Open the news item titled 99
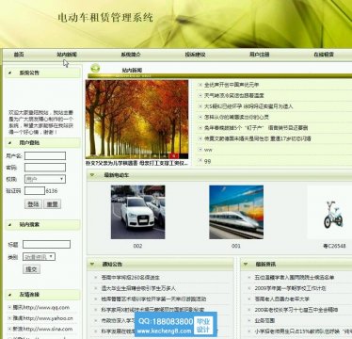The height and width of the screenshot is (339, 352). point(207,161)
